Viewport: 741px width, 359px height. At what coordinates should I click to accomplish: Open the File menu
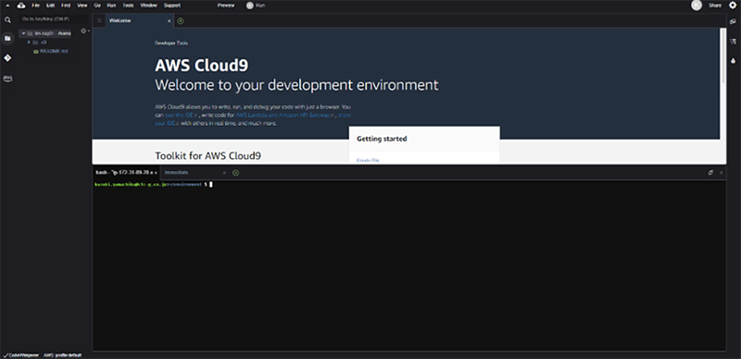click(35, 6)
